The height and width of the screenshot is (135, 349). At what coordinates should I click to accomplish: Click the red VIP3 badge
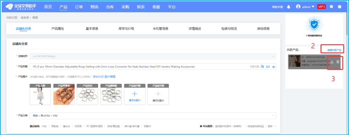(322, 7)
